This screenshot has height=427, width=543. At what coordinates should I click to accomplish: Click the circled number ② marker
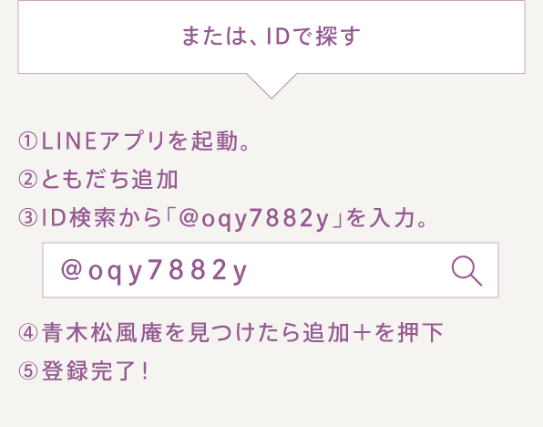point(27,180)
